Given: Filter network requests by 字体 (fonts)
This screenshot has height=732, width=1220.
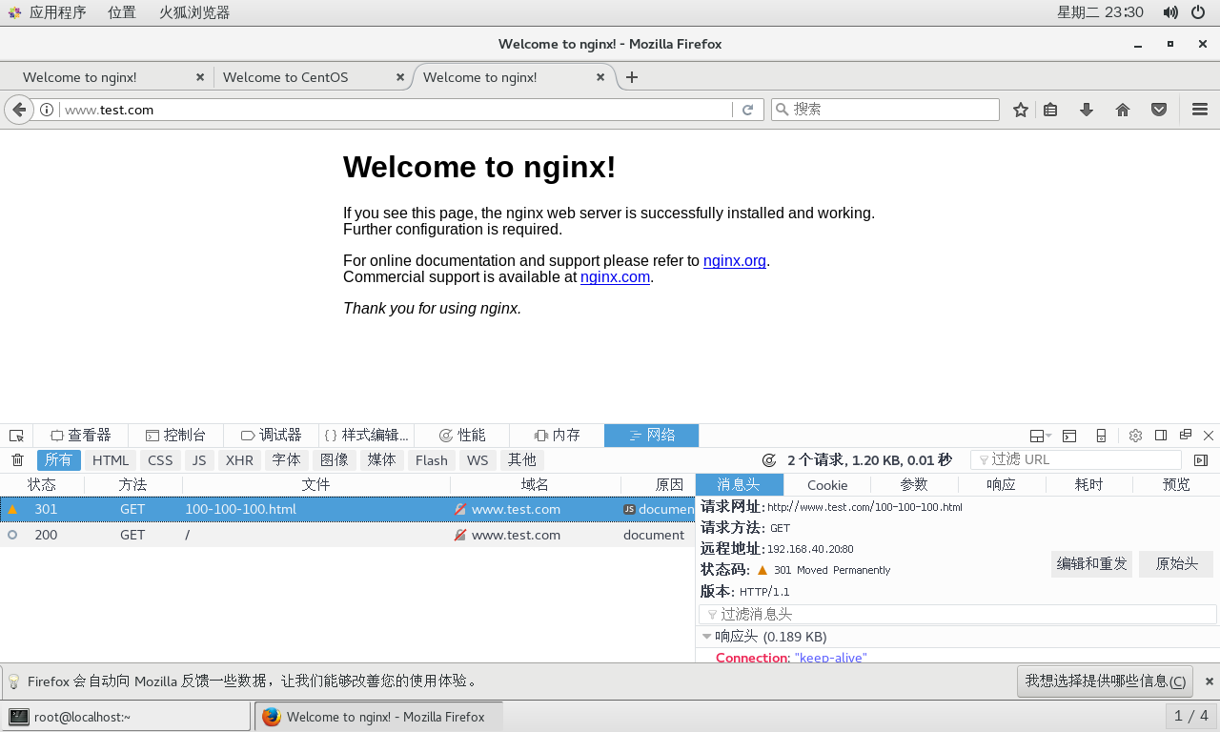Looking at the screenshot, I should coord(286,460).
